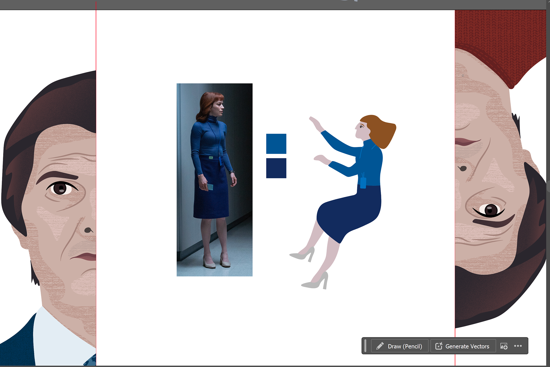
Task: Click the vertical scrollbar at right edge
Action: click(x=548, y=186)
